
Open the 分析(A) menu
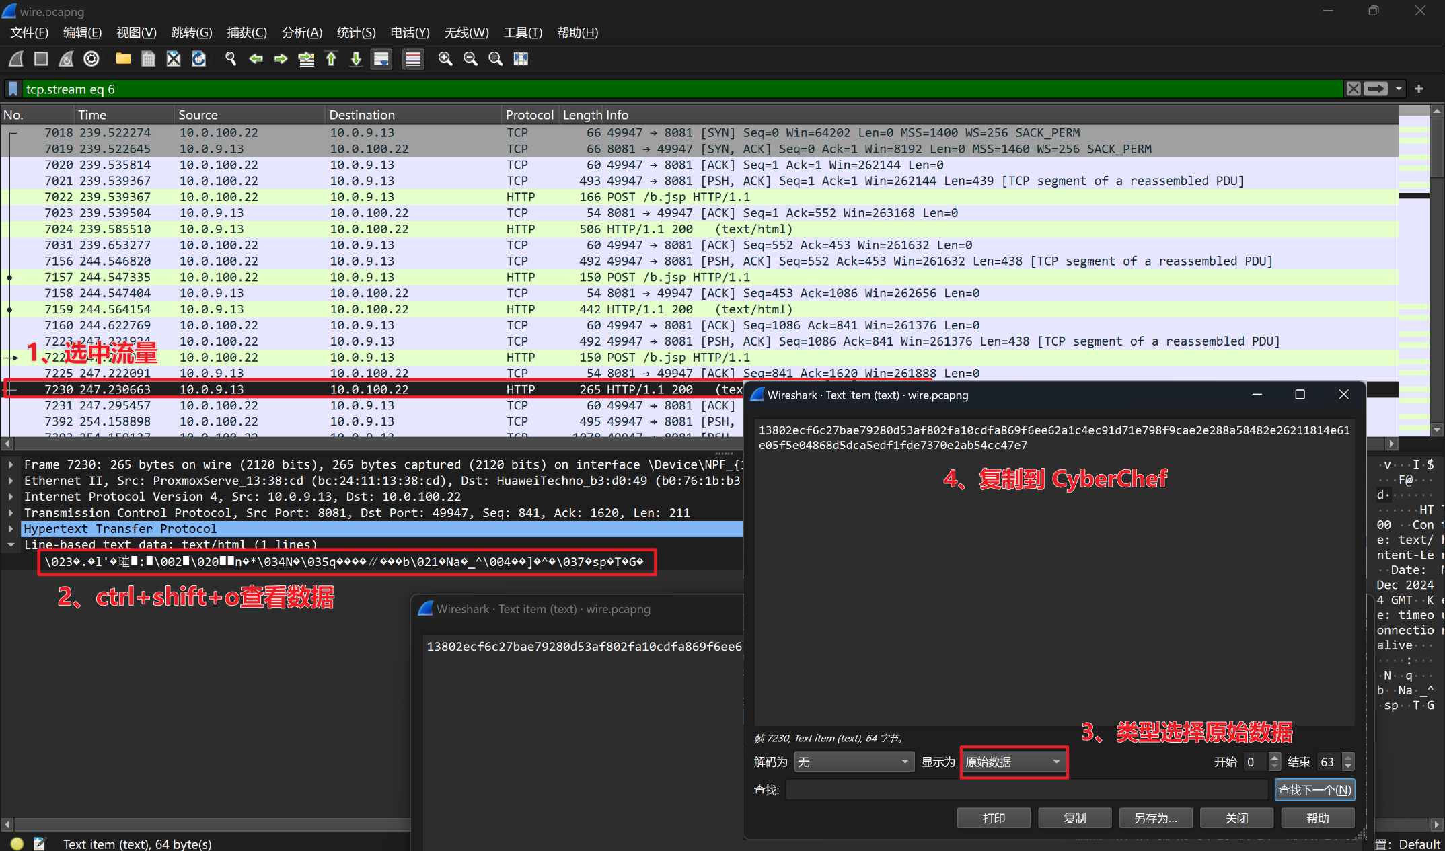click(x=301, y=32)
